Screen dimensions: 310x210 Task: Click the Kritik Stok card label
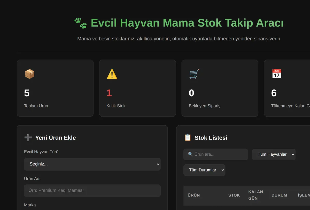(x=116, y=106)
